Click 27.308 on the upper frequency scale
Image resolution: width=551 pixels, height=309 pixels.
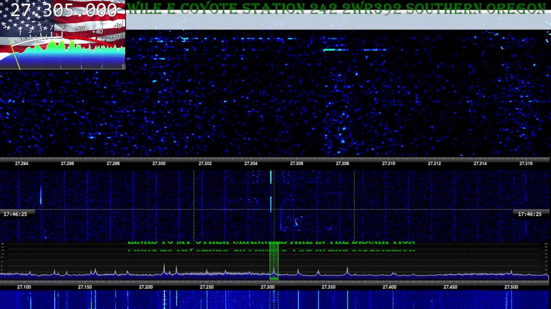(342, 164)
